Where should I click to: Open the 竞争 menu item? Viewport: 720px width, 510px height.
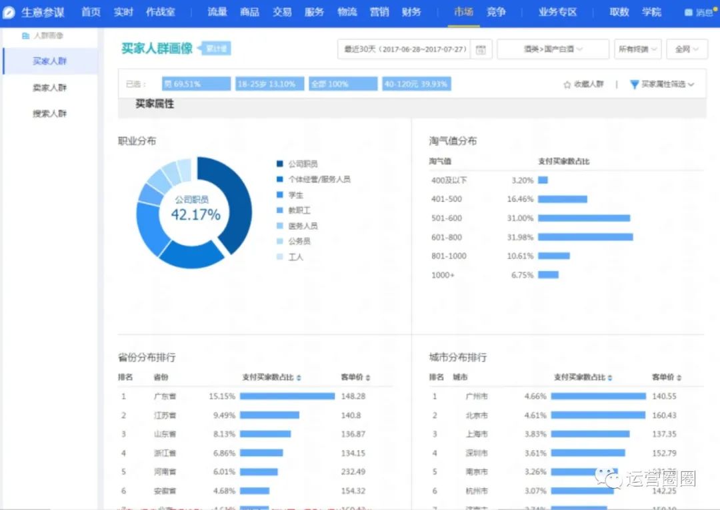pos(496,11)
